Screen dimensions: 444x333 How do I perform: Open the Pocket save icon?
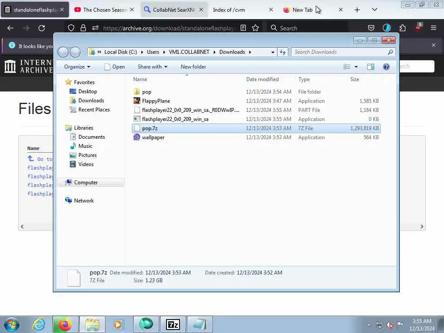click(371, 28)
